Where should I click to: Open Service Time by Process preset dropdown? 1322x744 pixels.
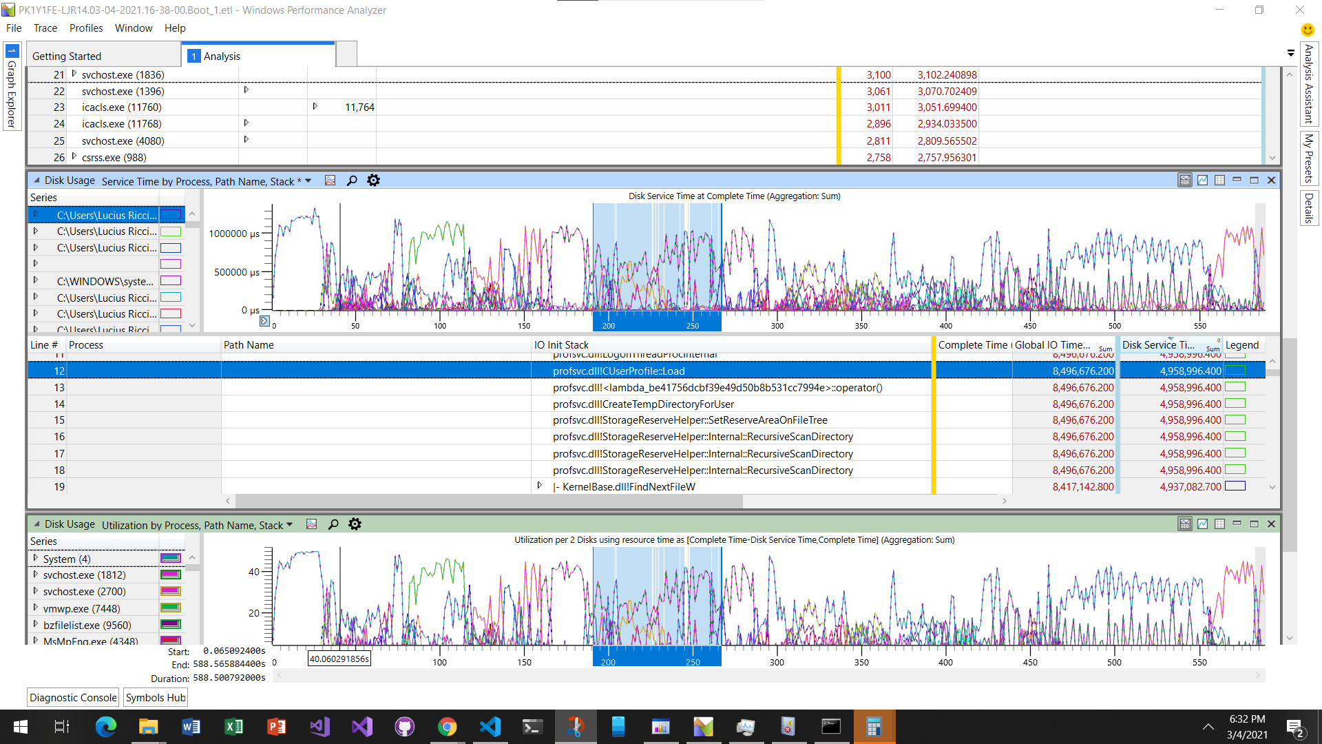pyautogui.click(x=308, y=181)
